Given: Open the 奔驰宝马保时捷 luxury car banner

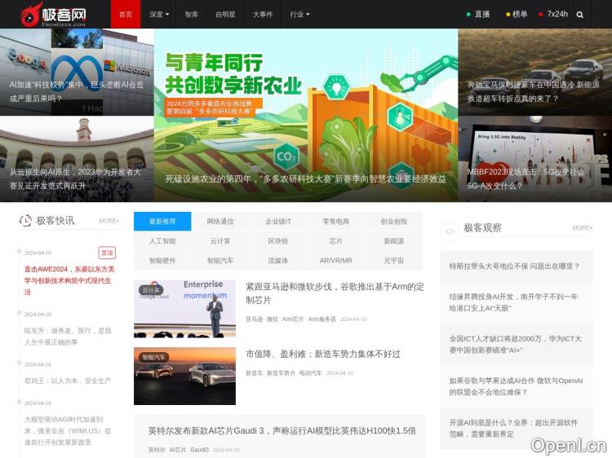Looking at the screenshot, I should (x=534, y=72).
